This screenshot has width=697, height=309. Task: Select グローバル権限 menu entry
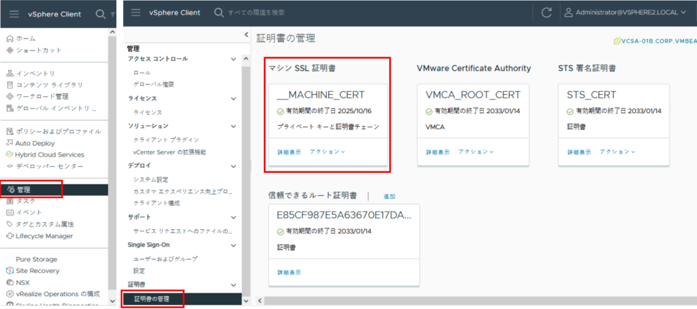[153, 84]
